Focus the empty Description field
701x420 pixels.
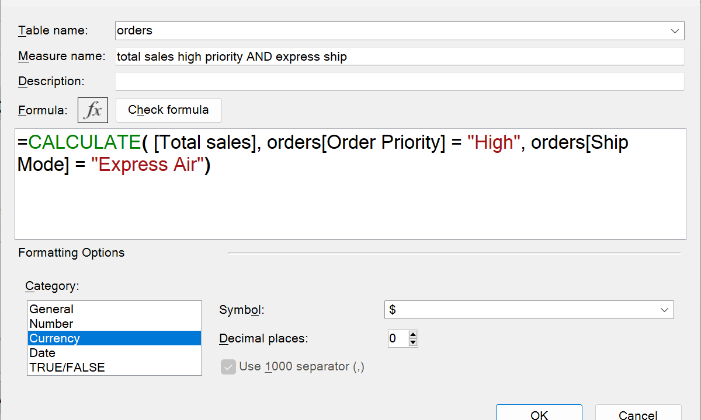[399, 82]
